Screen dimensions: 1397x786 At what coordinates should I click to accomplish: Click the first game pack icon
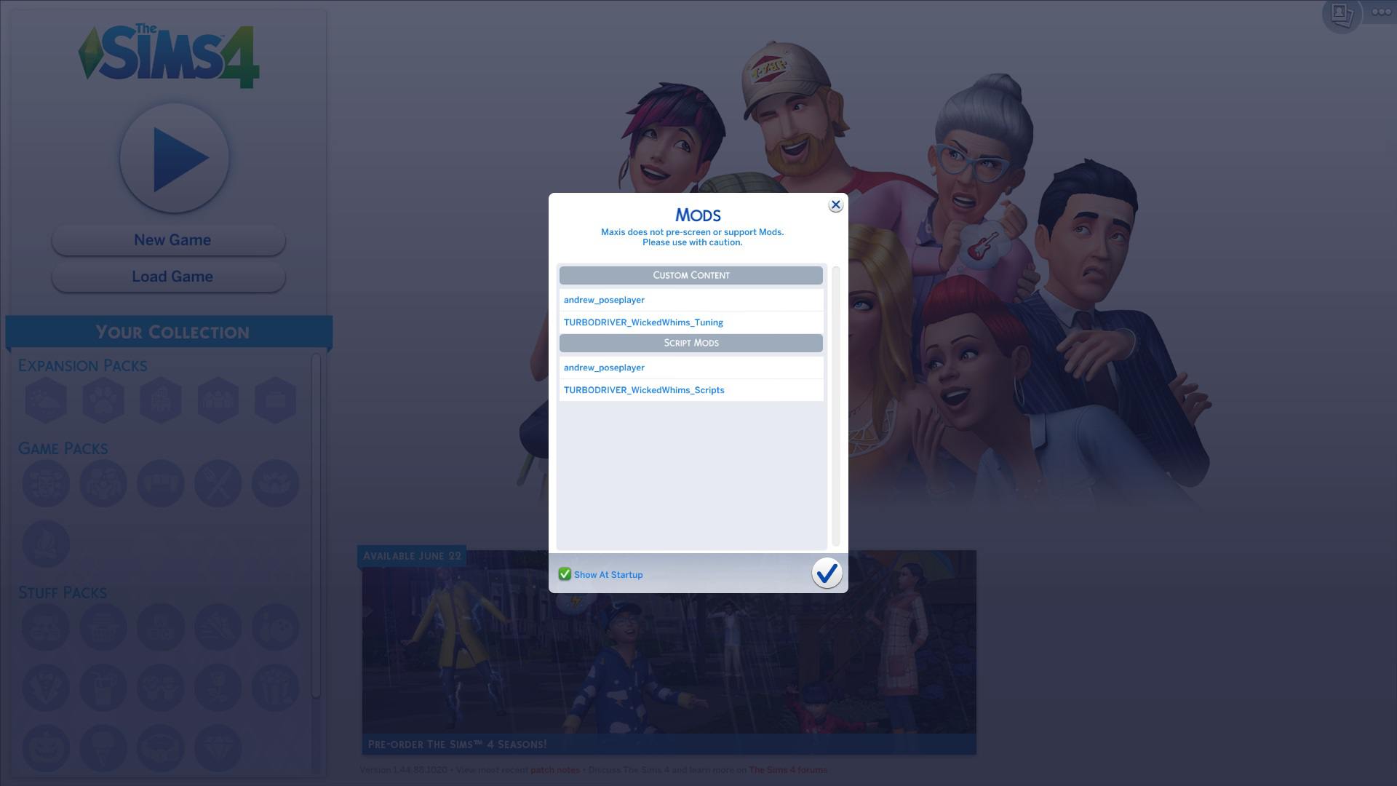(46, 483)
